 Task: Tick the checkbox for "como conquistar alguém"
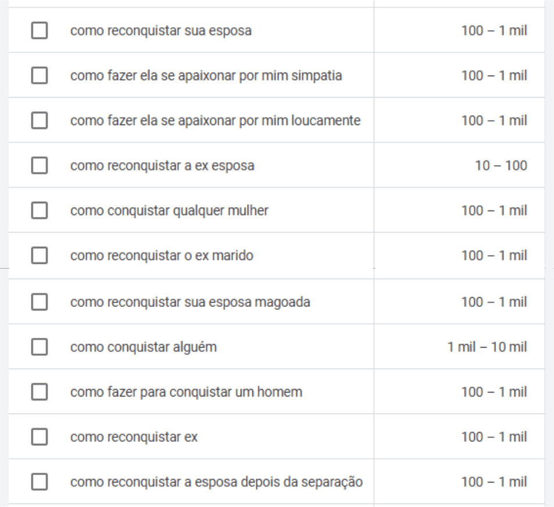tap(39, 347)
